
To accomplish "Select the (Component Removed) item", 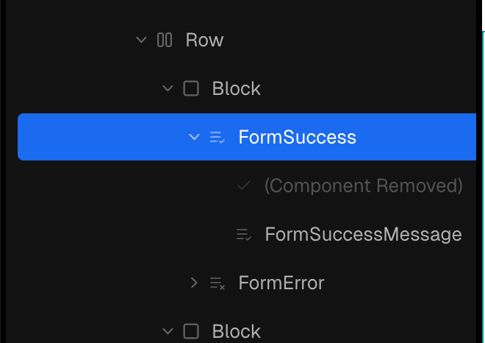I will point(364,185).
